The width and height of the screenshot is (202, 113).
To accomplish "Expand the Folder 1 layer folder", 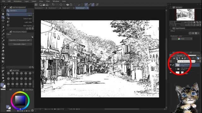I will 176,69.
